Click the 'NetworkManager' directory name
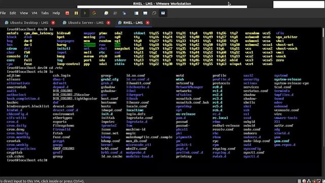Image resolution: width=325 pixels, height=183 pixels. [189, 87]
